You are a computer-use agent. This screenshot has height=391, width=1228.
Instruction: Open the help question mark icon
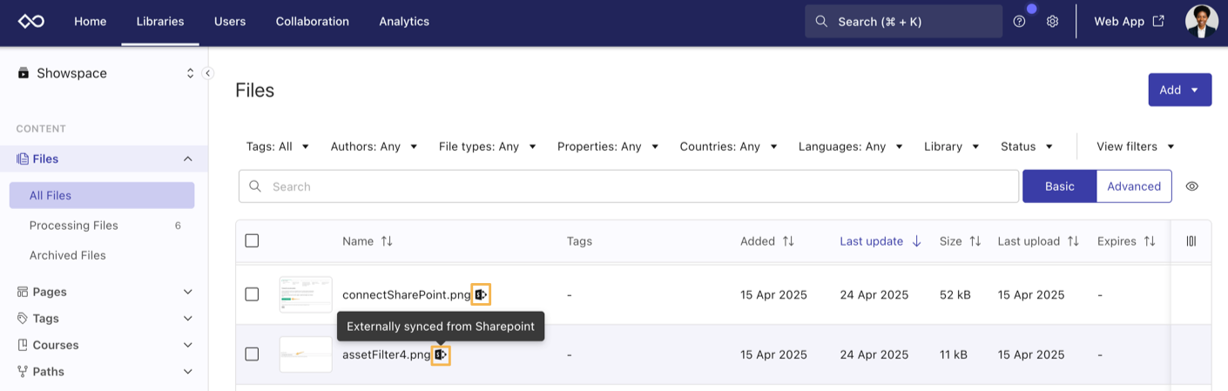pos(1019,22)
